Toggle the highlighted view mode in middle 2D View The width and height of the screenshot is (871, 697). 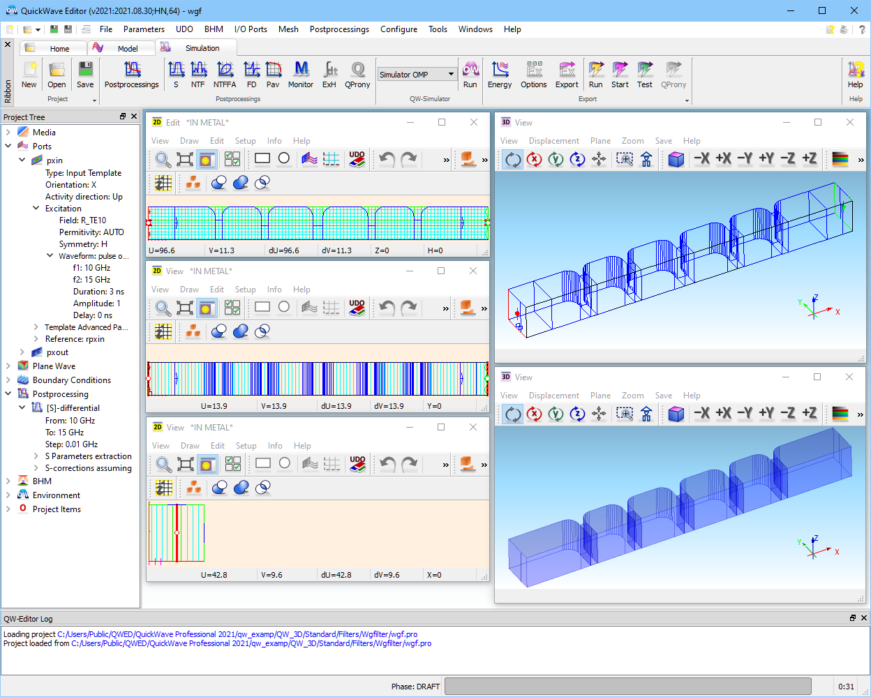206,308
